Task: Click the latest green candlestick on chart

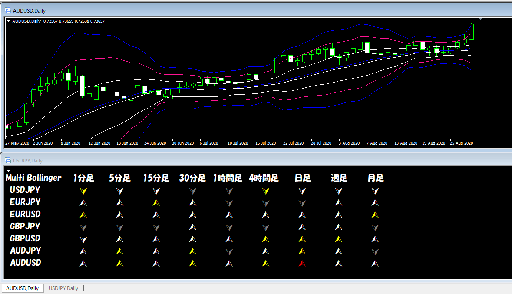Action: (471, 31)
